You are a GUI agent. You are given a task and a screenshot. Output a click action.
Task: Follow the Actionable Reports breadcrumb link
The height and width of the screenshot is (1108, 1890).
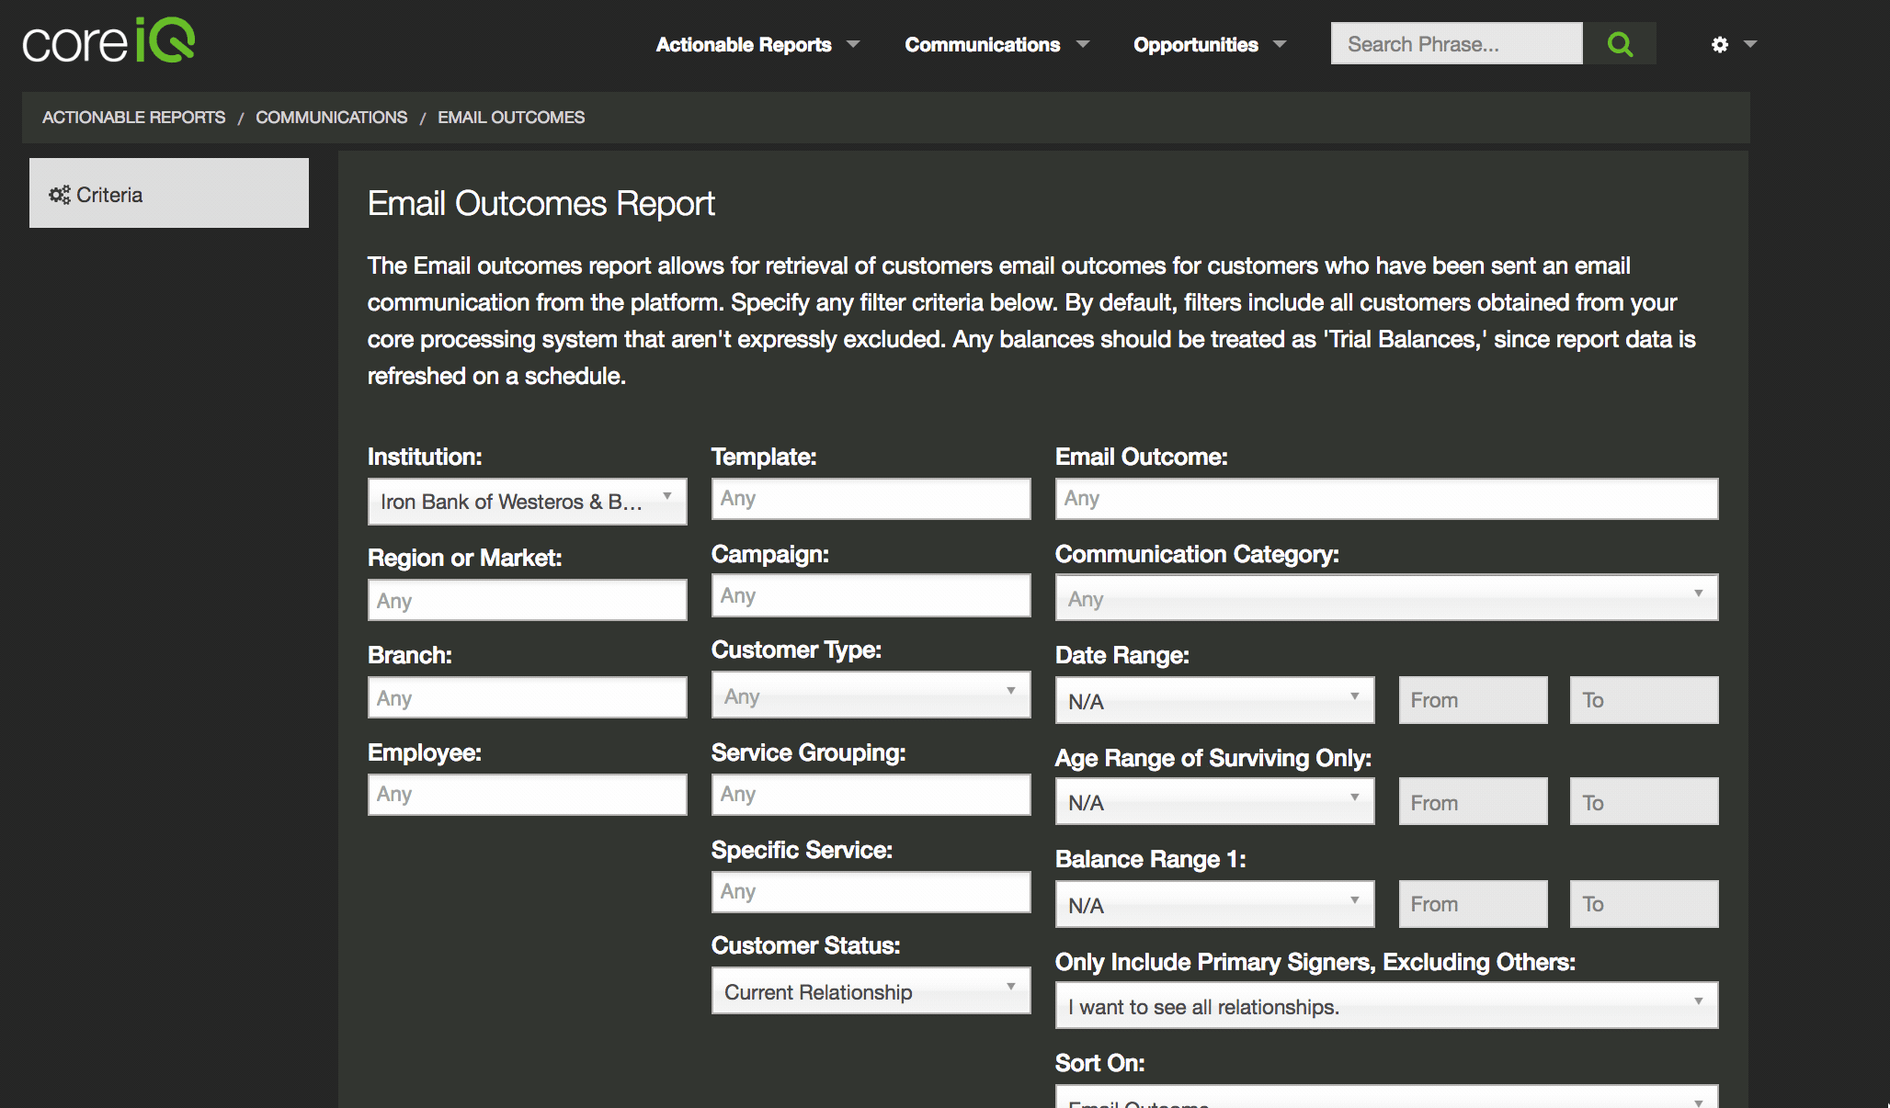coord(133,118)
